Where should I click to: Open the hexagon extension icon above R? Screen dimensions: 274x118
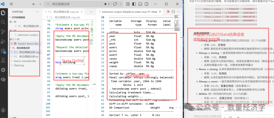(x=3, y=70)
